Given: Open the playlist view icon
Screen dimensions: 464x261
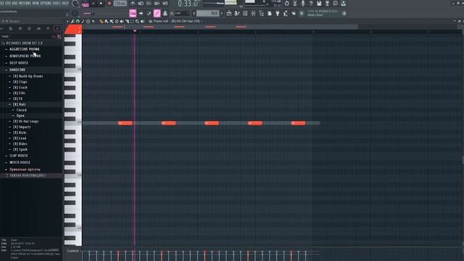Looking at the screenshot, I should click(x=229, y=13).
